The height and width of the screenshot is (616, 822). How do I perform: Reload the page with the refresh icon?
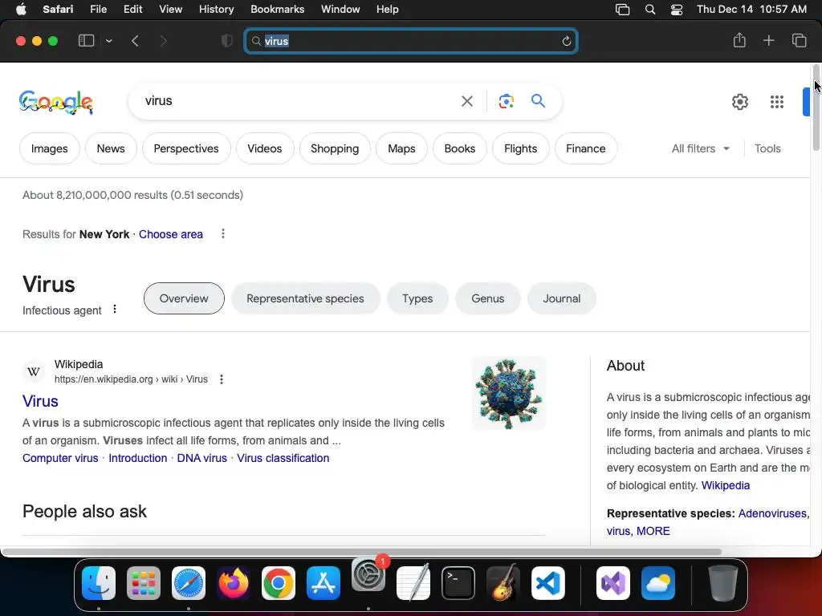[x=566, y=41]
